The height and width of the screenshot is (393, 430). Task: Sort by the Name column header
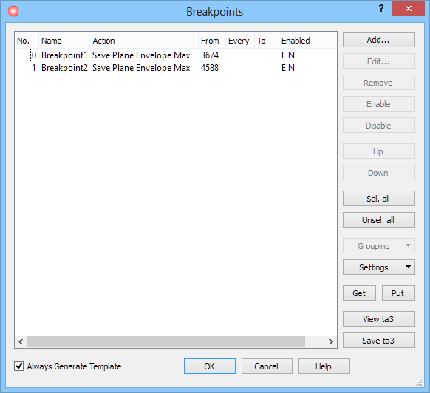64,41
